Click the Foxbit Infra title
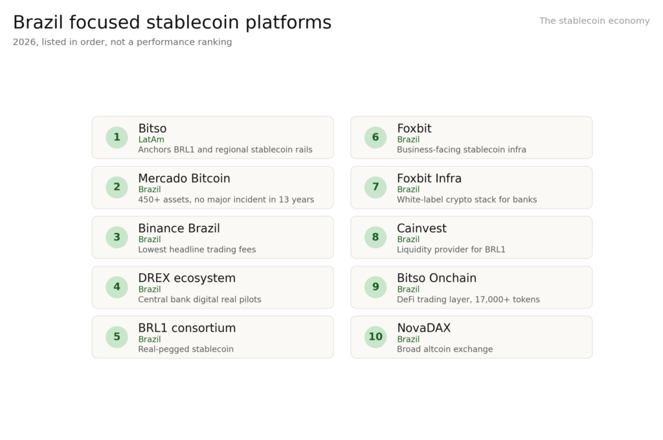The width and height of the screenshot is (663, 440). click(x=429, y=179)
